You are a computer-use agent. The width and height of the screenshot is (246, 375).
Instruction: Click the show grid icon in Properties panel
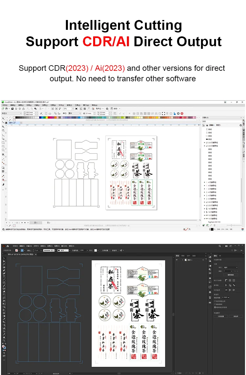230,280
